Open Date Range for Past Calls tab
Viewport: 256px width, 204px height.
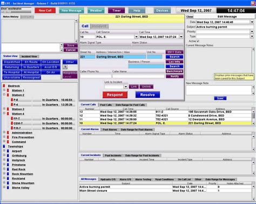(x=130, y=105)
